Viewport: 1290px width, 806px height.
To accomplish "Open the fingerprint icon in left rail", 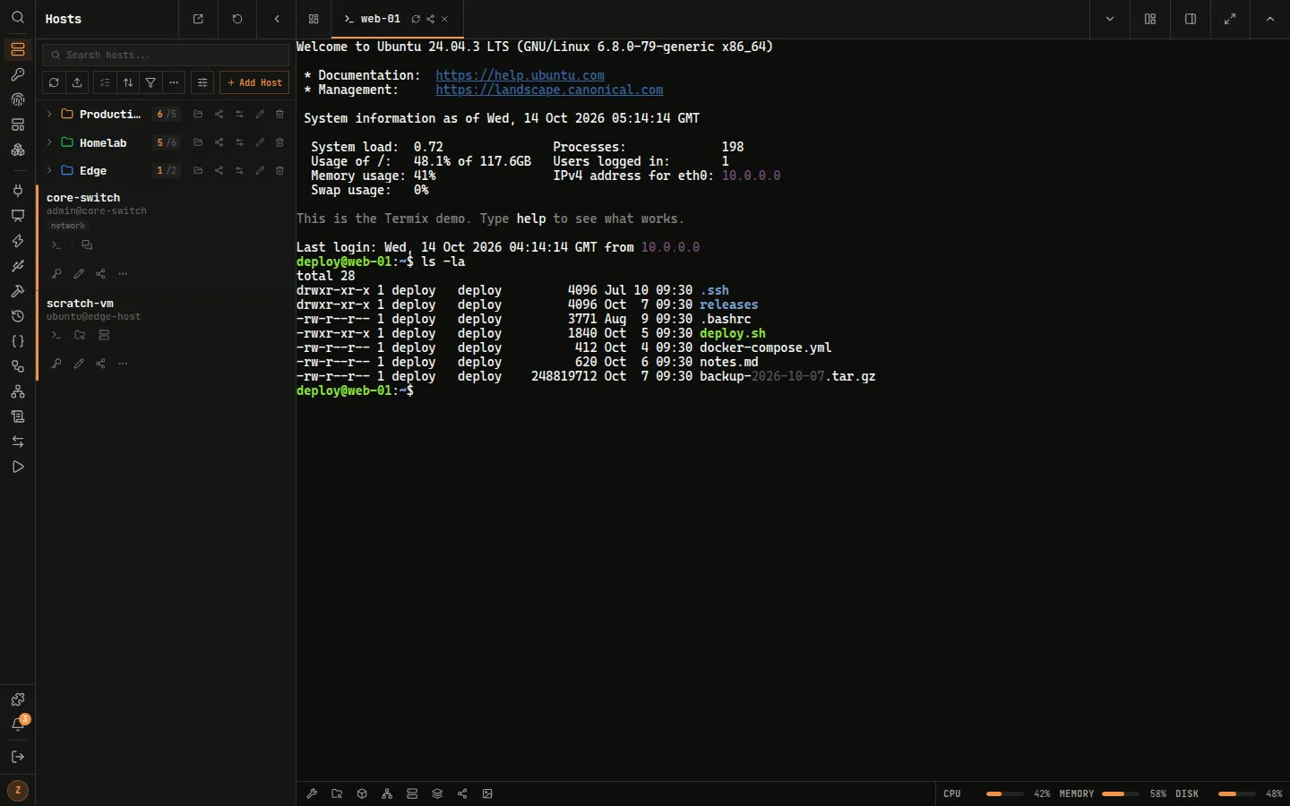I will [18, 99].
